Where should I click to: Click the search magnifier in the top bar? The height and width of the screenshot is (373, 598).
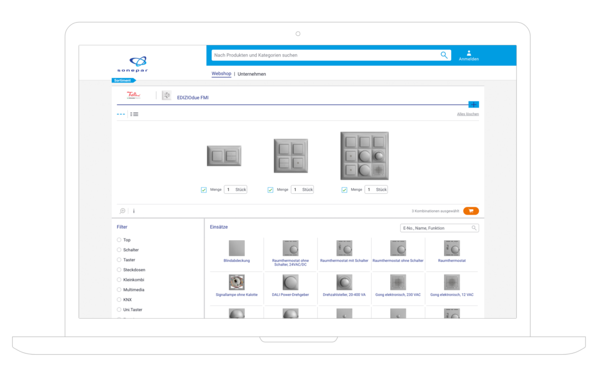[444, 55]
